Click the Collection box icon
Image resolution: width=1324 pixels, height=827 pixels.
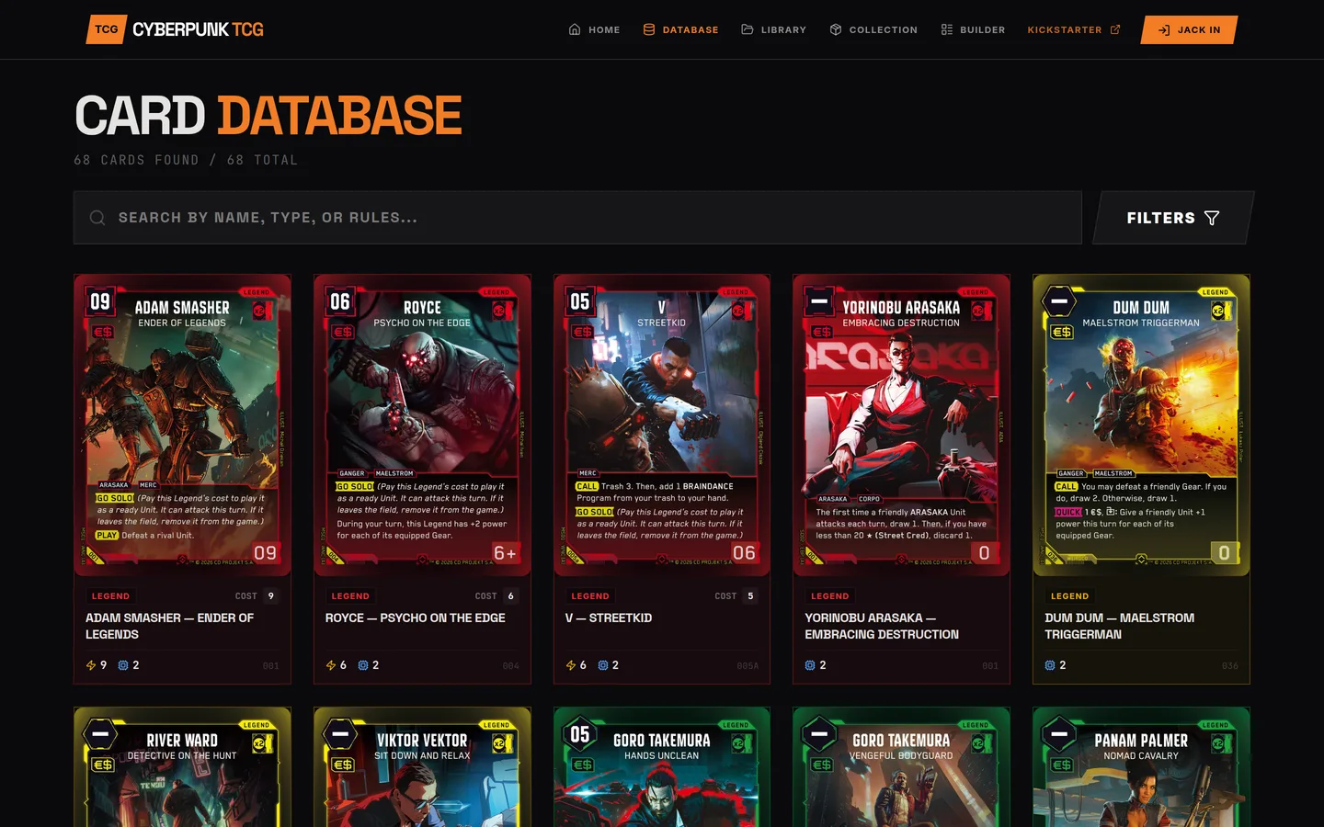click(836, 29)
